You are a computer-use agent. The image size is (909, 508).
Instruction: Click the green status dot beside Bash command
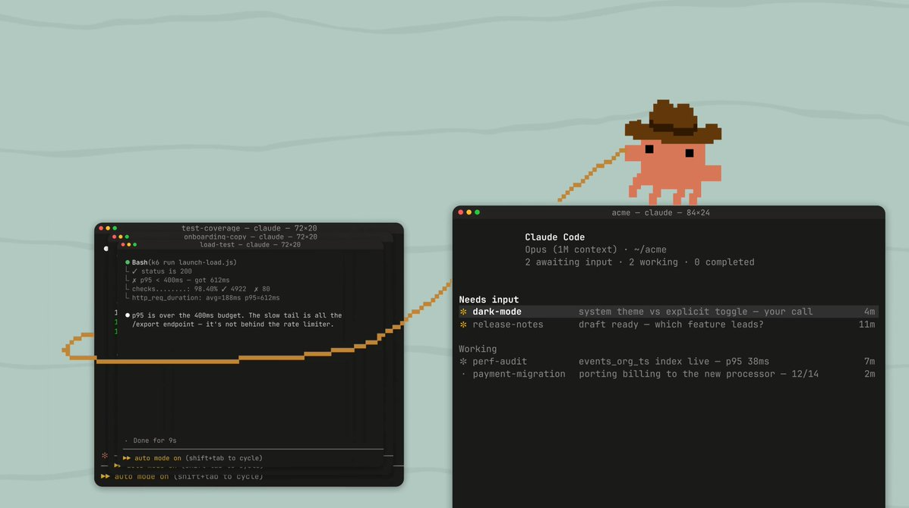click(128, 262)
